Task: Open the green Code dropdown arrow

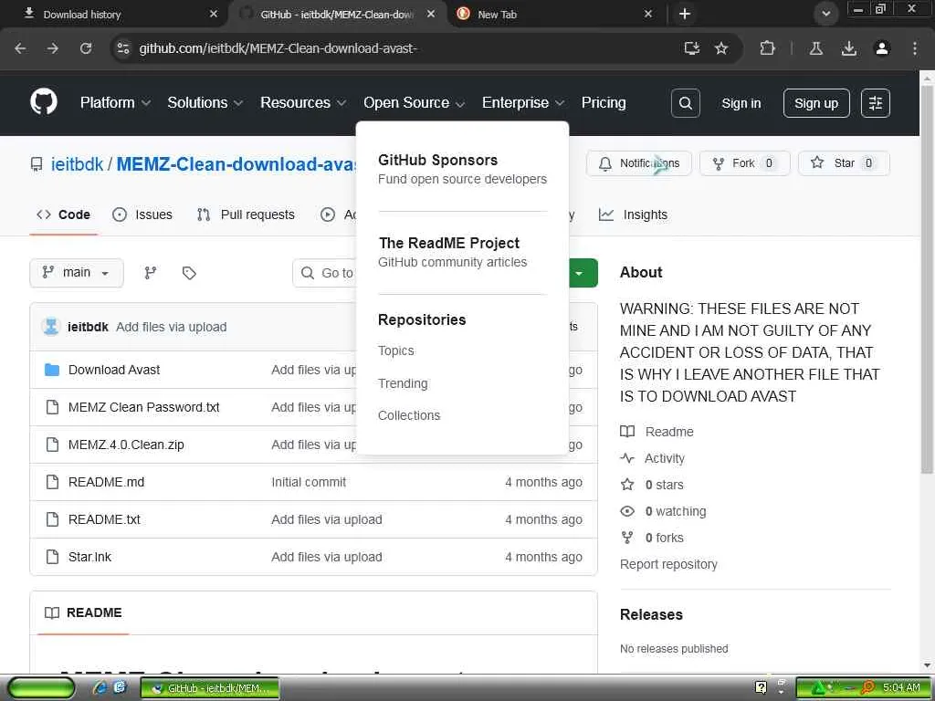Action: click(579, 273)
